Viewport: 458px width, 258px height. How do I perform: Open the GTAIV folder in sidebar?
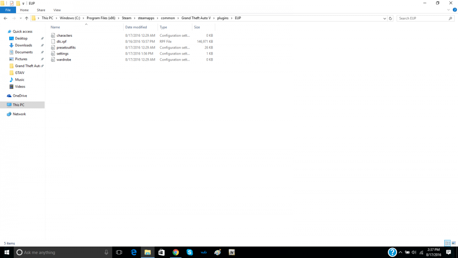20,73
